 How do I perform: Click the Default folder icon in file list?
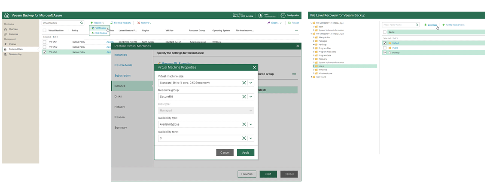pos(390,43)
